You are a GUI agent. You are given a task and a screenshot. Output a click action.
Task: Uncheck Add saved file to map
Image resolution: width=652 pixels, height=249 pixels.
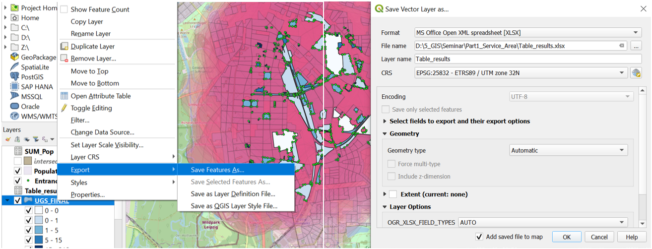[x=479, y=237]
